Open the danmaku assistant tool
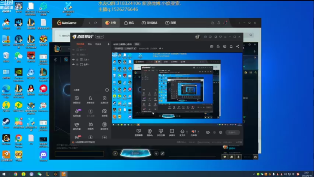 77,100
